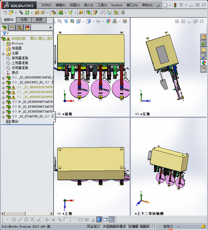Click the Display Style cube icon
208x230 pixels.
88,21
